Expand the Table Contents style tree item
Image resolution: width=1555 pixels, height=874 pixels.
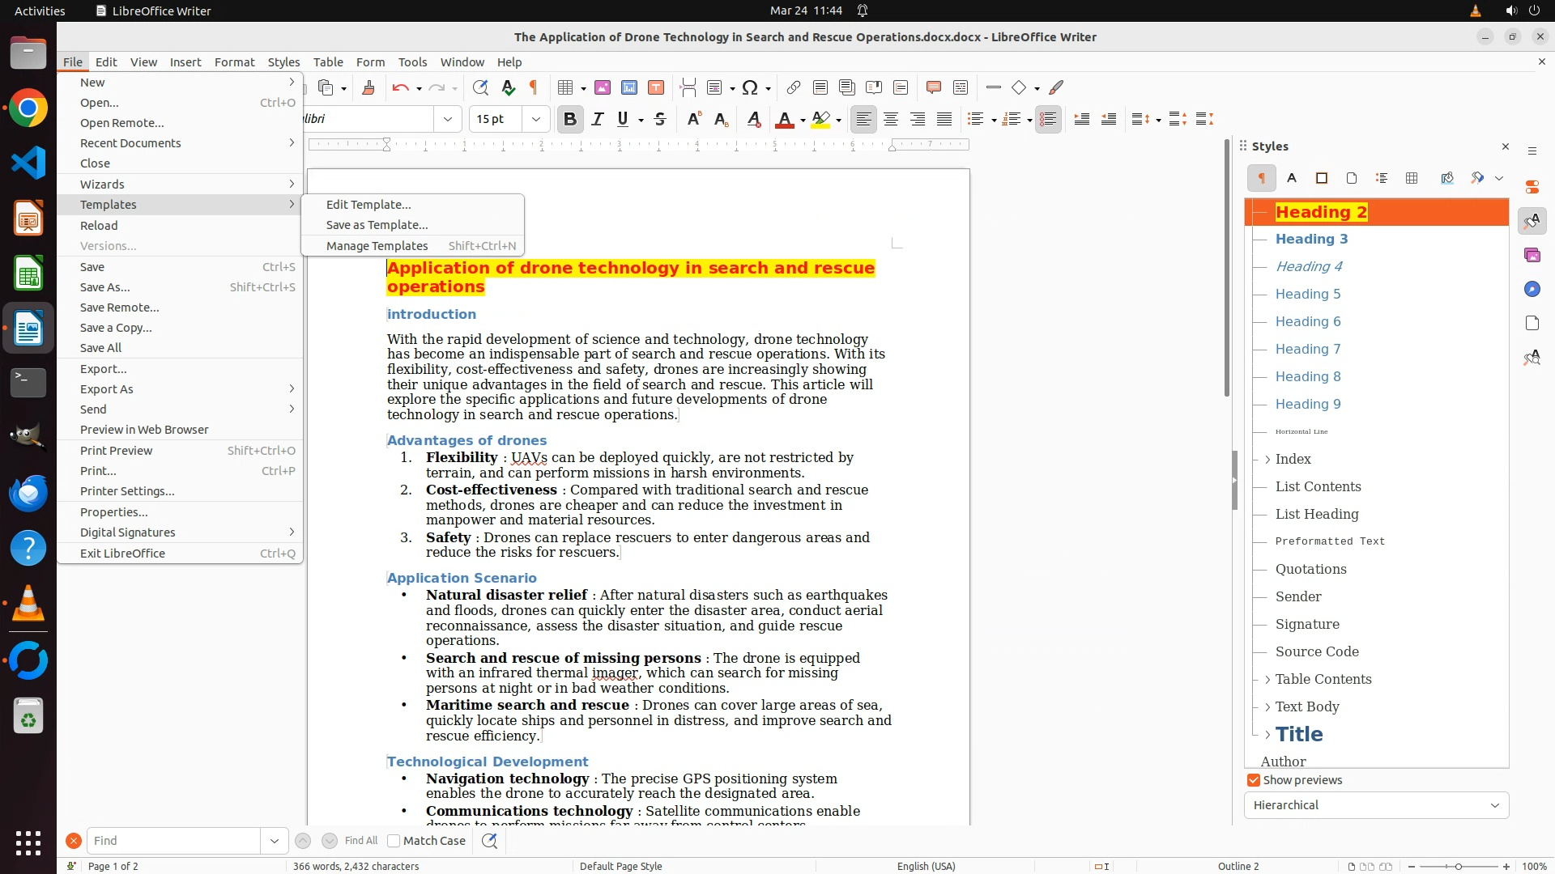point(1267,680)
